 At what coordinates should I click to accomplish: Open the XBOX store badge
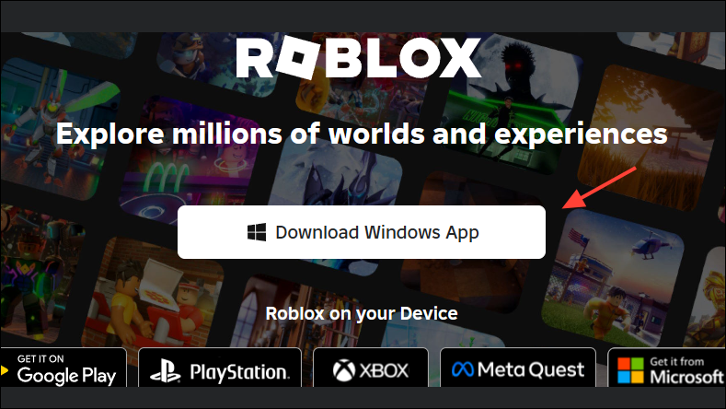(371, 368)
